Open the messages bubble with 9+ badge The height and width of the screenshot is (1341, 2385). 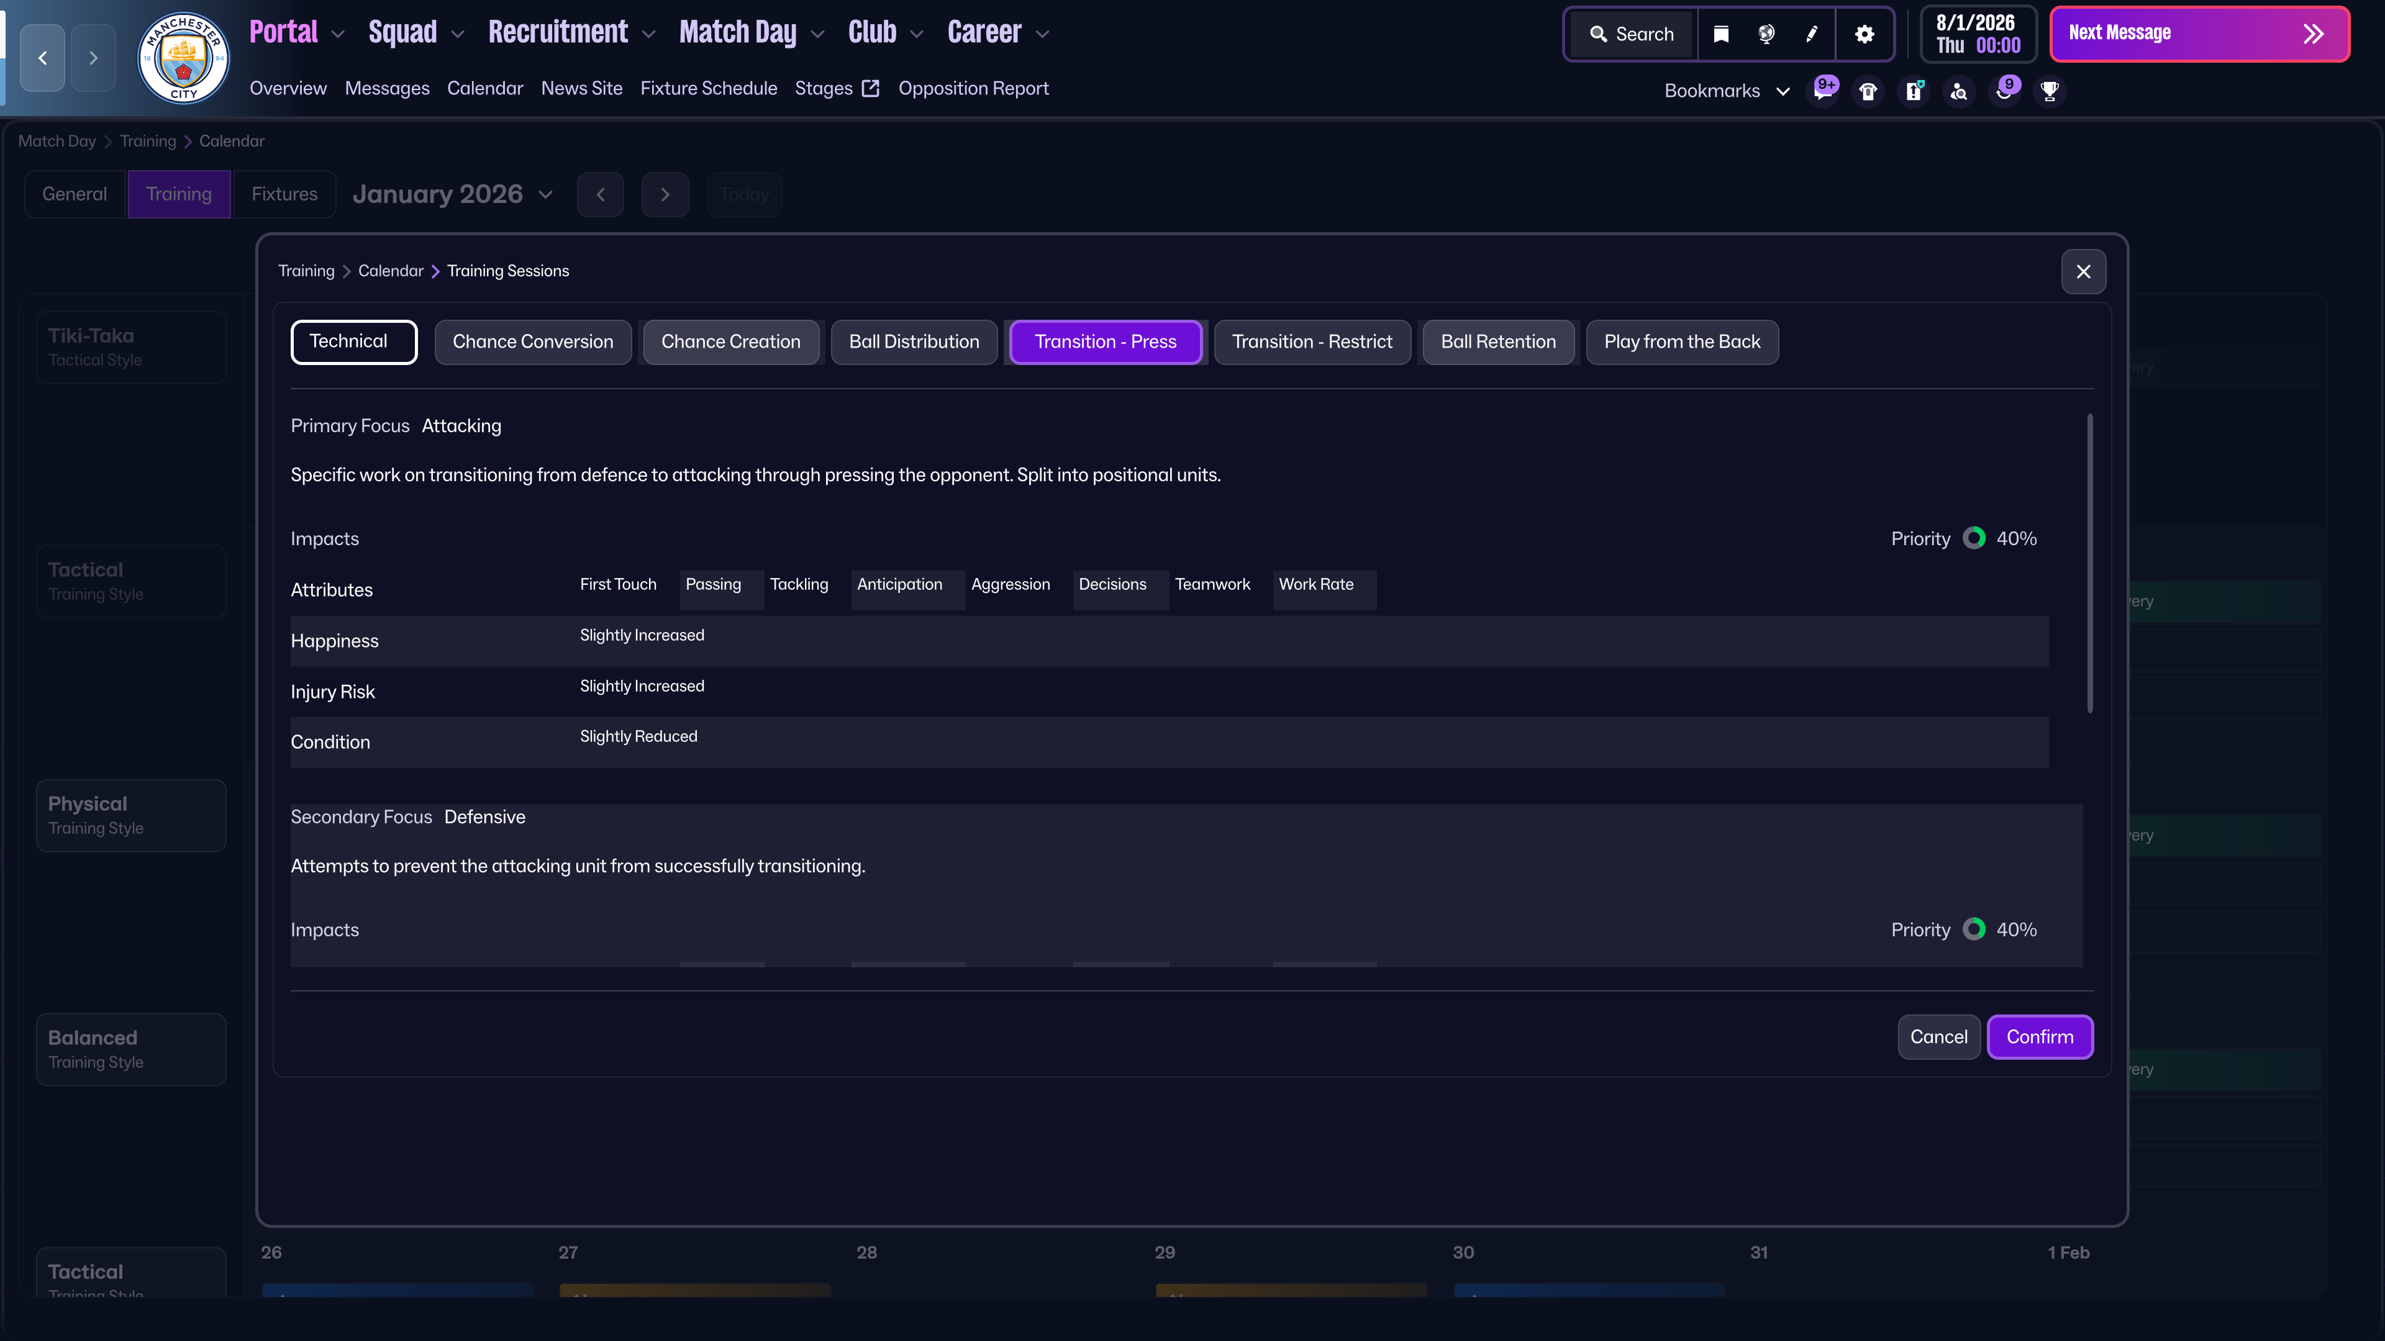pos(1823,91)
